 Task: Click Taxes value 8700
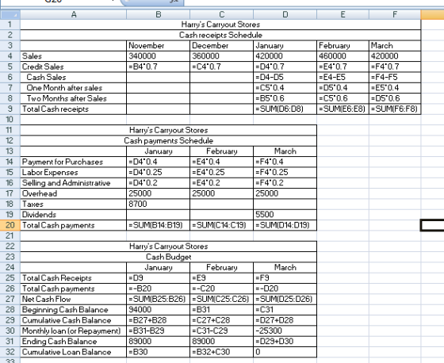pos(158,204)
